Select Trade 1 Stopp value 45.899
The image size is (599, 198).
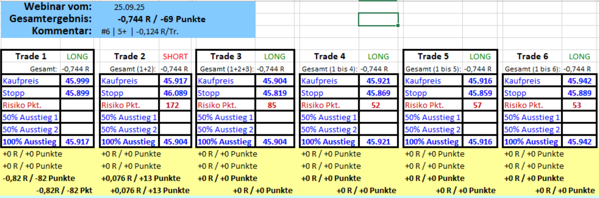pyautogui.click(x=76, y=93)
